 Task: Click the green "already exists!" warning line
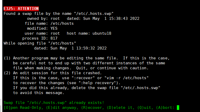click(54, 102)
